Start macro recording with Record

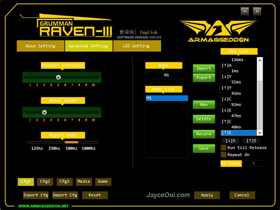point(204,134)
